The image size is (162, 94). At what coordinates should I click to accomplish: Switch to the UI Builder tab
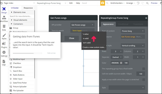(x=15, y=8)
